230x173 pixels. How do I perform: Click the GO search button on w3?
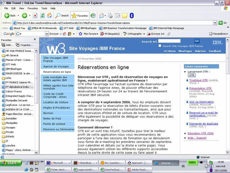(x=197, y=41)
